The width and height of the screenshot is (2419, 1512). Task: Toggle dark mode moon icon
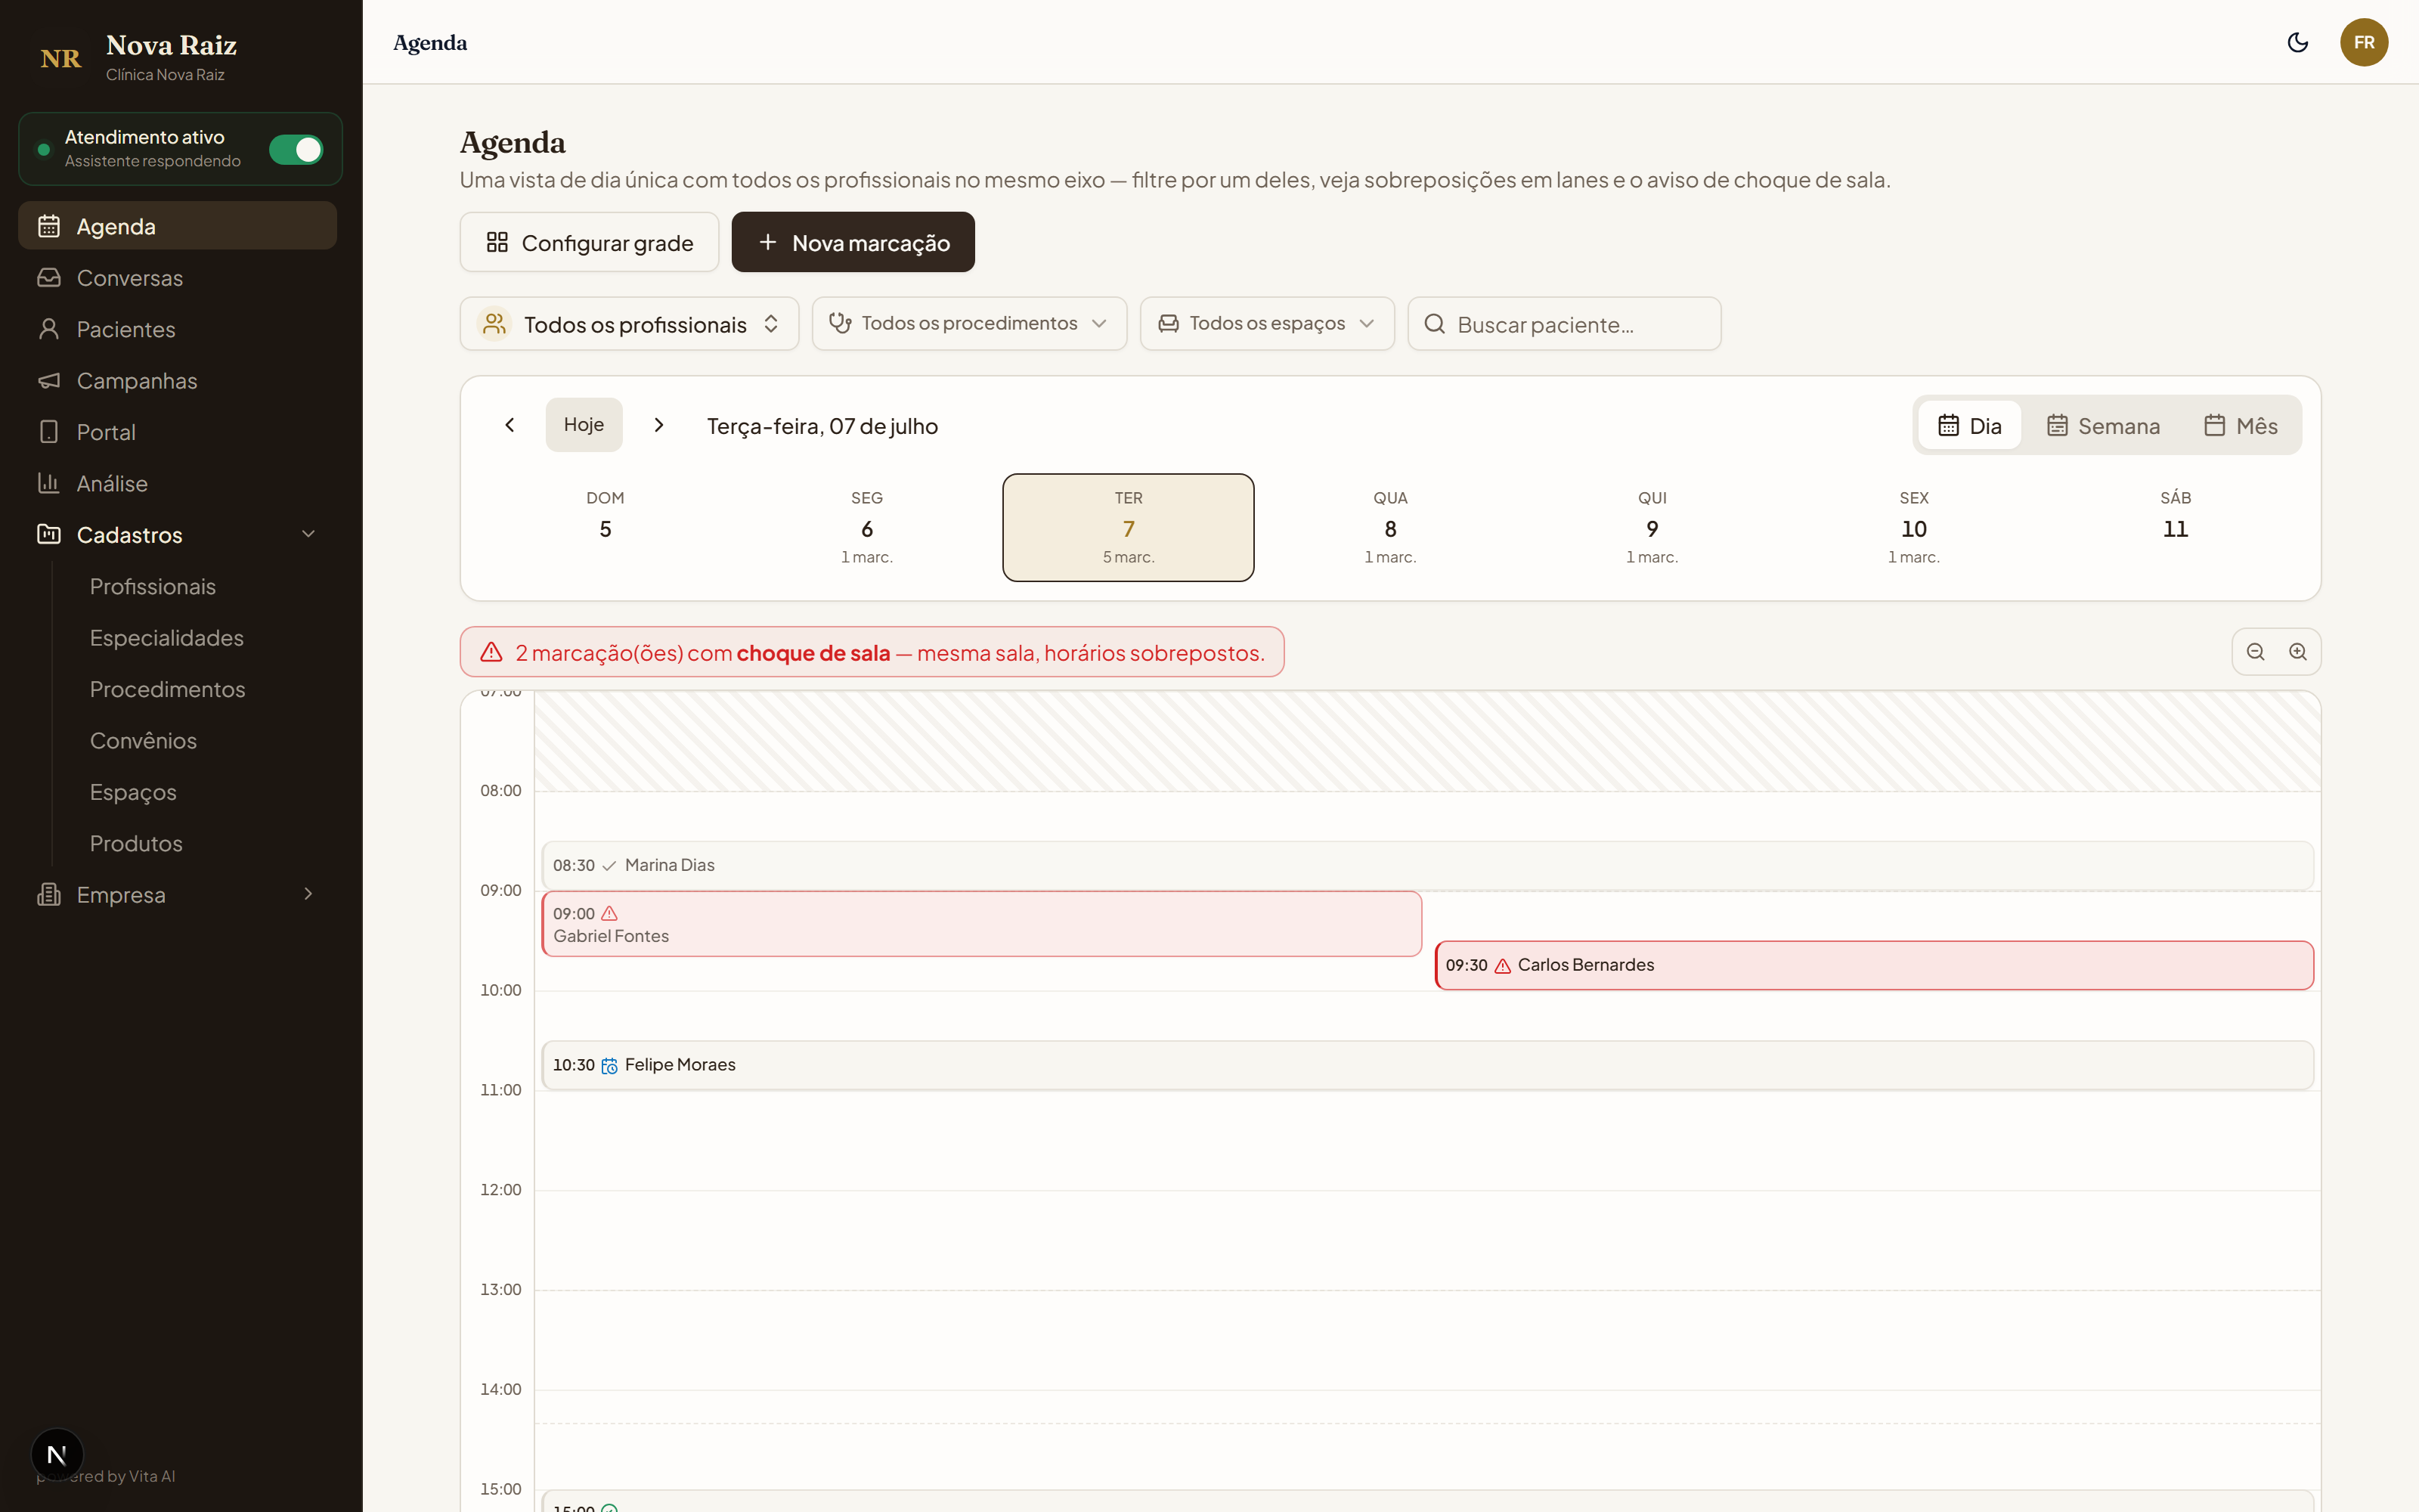pos(2297,42)
